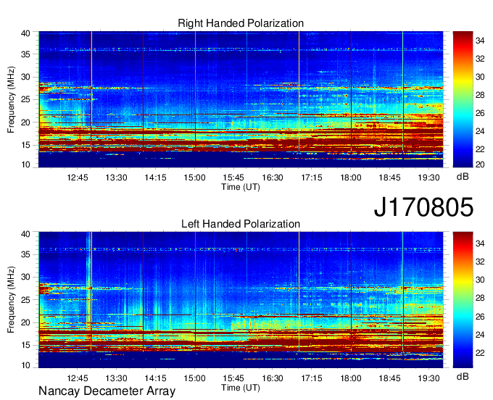Click the "40" frequency tick of Right Handed plot

click(x=25, y=33)
